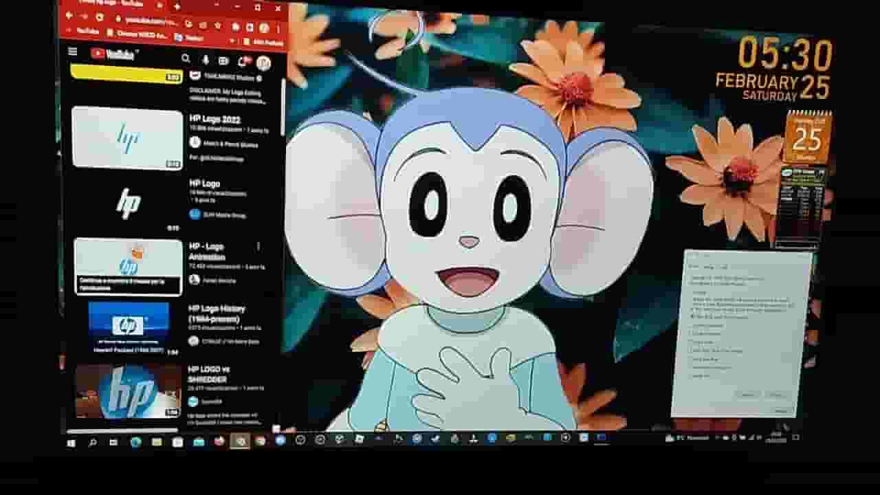Image resolution: width=880 pixels, height=495 pixels.
Task: Open the HP Logo History thumbnail
Action: coord(129,329)
